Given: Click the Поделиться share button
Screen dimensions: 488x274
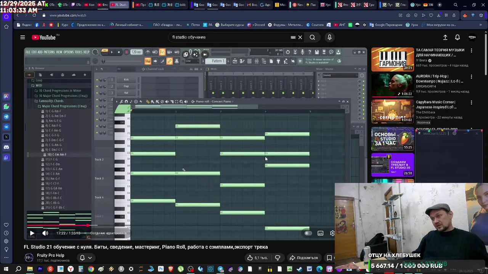Looking at the screenshot, I should pos(304,258).
